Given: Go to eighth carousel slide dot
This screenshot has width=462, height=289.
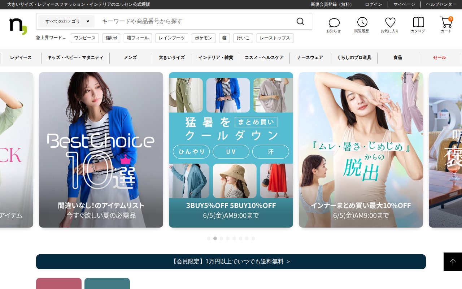Looking at the screenshot, I should (253, 238).
